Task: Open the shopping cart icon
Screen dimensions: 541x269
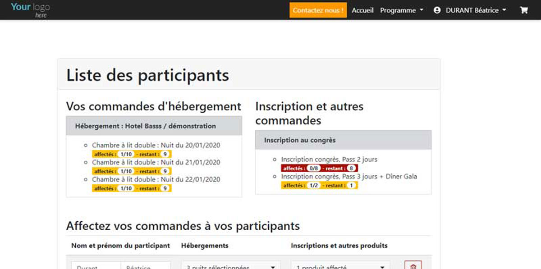Action: click(524, 10)
